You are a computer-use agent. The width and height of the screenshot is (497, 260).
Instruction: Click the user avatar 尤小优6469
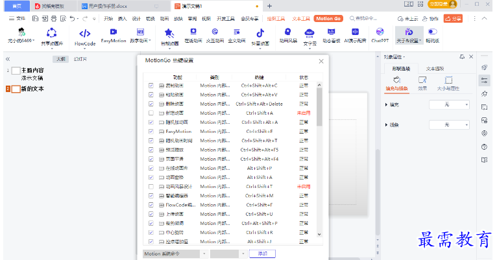pos(21,36)
